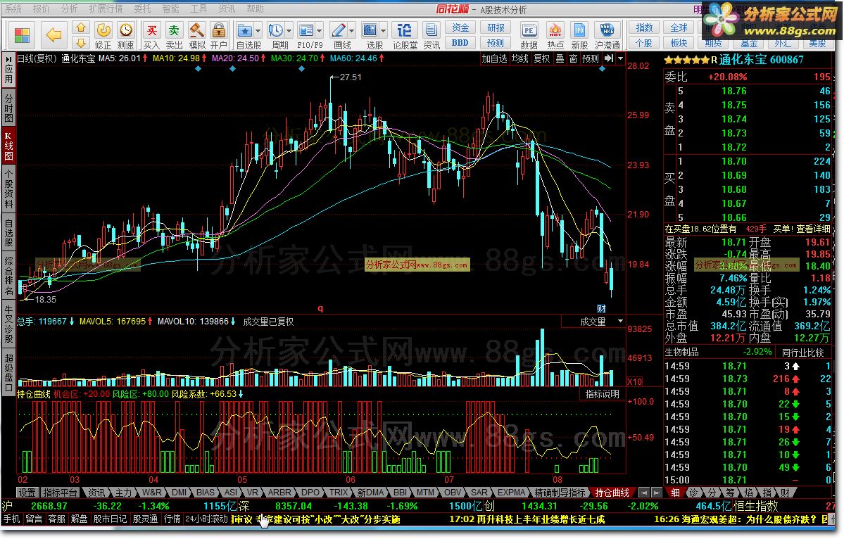
Task: Toggle the 窗 window layout button
Action: [573, 58]
